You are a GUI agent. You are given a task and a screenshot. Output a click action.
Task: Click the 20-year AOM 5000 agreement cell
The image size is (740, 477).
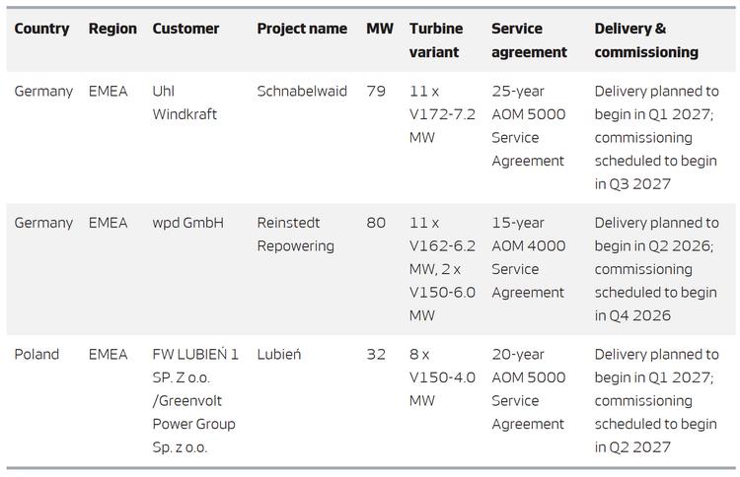tap(529, 388)
